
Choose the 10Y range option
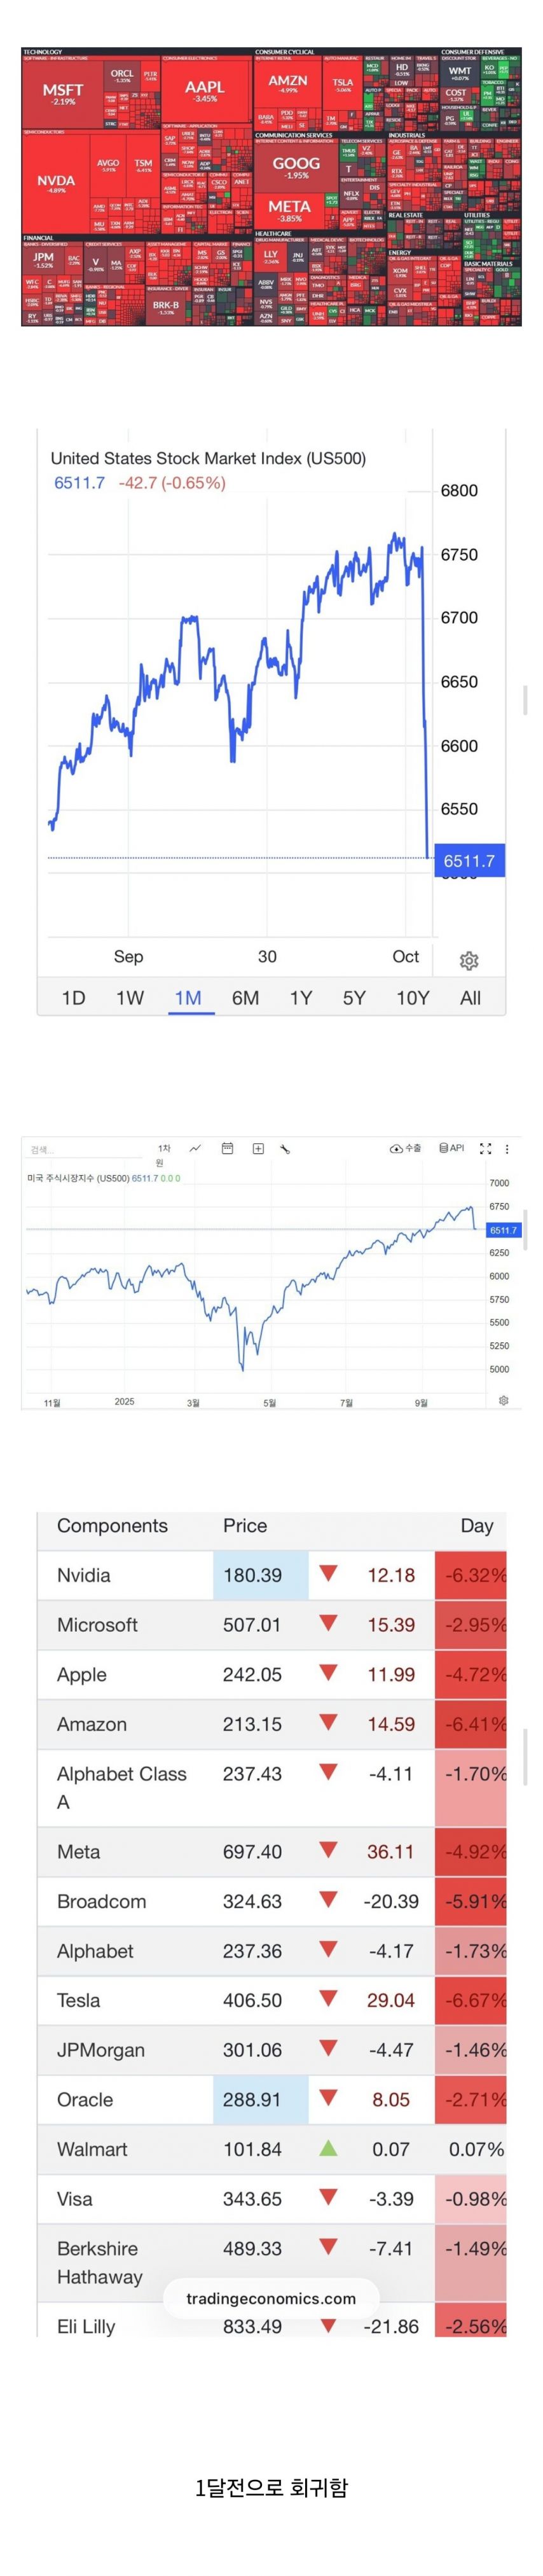coord(413,997)
